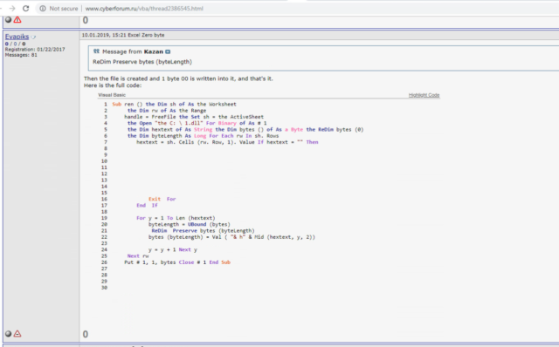The height and width of the screenshot is (347, 559).
Task: Click code line with Open '1.dll'
Action: [197, 123]
